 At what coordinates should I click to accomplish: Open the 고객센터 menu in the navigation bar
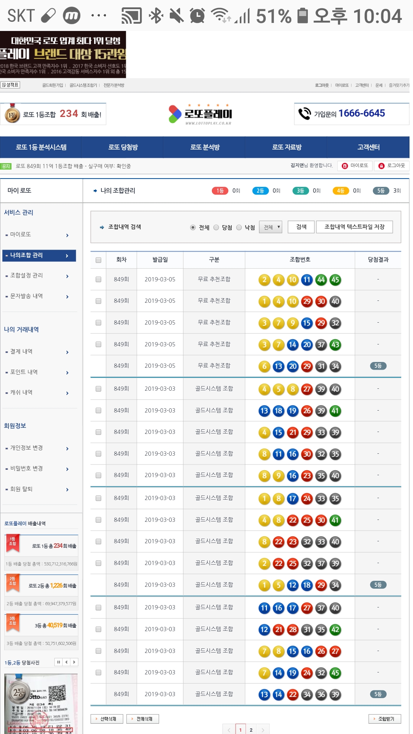click(x=368, y=147)
